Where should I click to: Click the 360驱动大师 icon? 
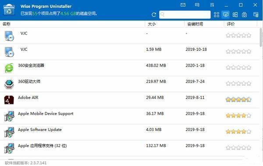pyautogui.click(x=9, y=84)
